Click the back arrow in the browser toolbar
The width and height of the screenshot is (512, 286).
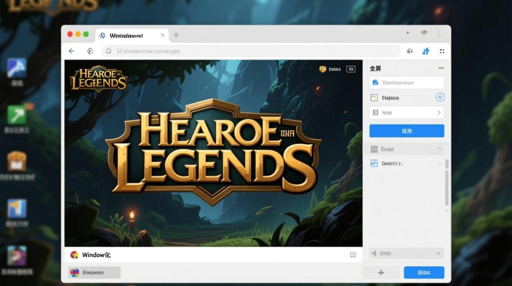click(x=71, y=51)
